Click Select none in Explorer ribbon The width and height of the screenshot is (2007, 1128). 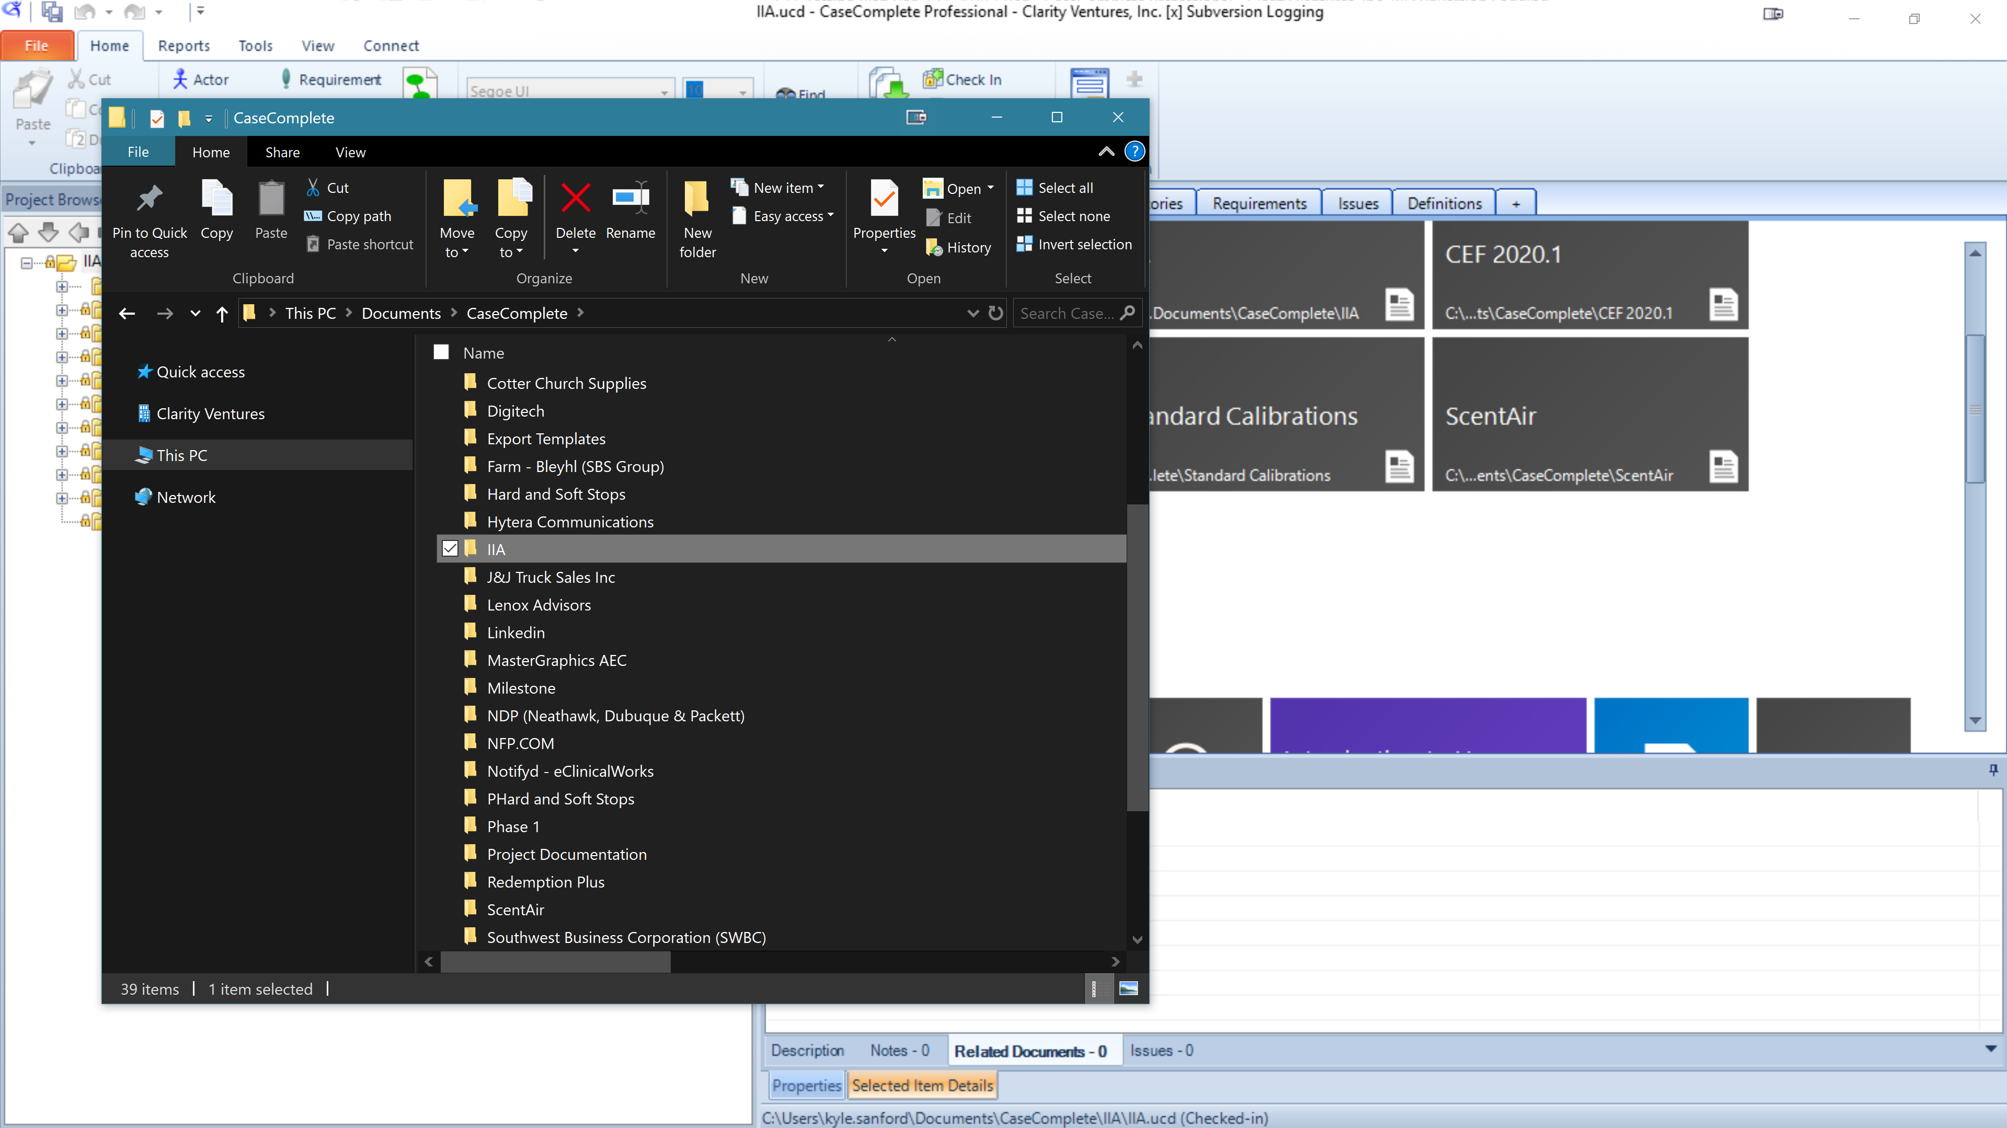[1063, 216]
